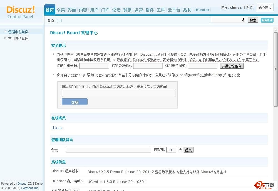
Task: Click the vertical scrollbar thumb
Action: click(276, 69)
